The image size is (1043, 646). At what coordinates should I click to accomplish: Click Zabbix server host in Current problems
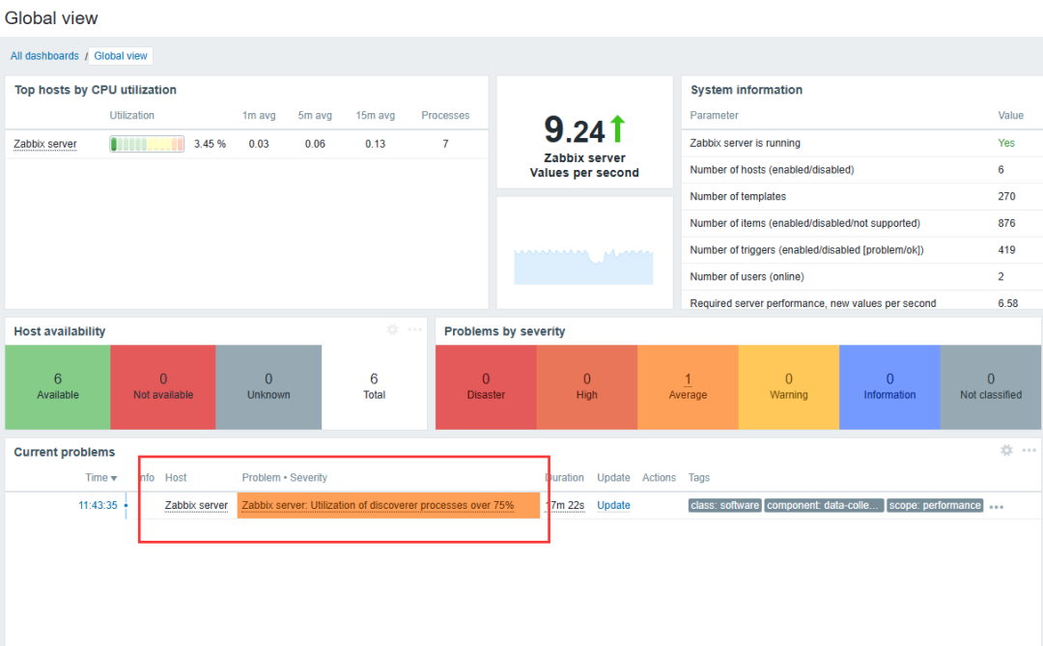click(196, 505)
